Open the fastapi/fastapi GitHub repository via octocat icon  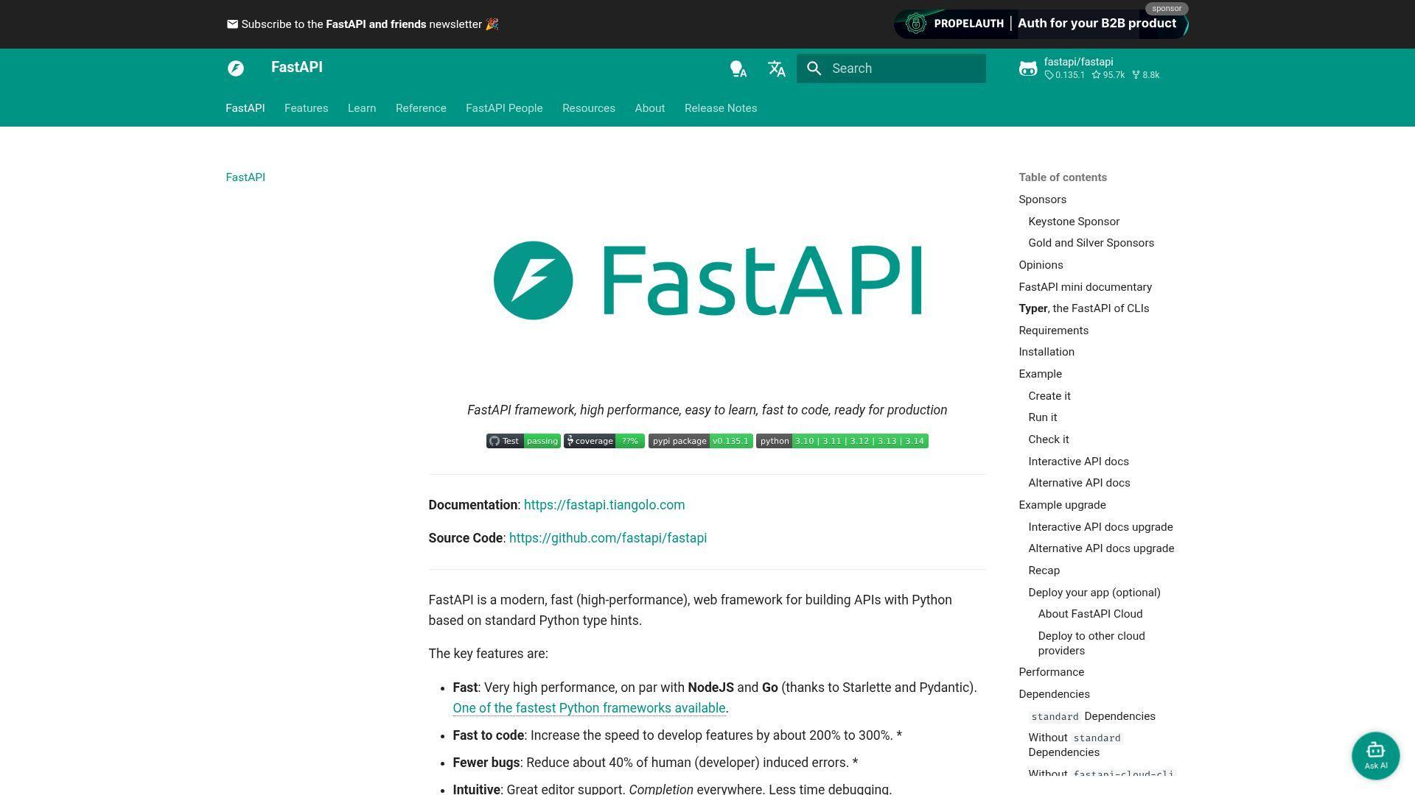pos(1028,68)
